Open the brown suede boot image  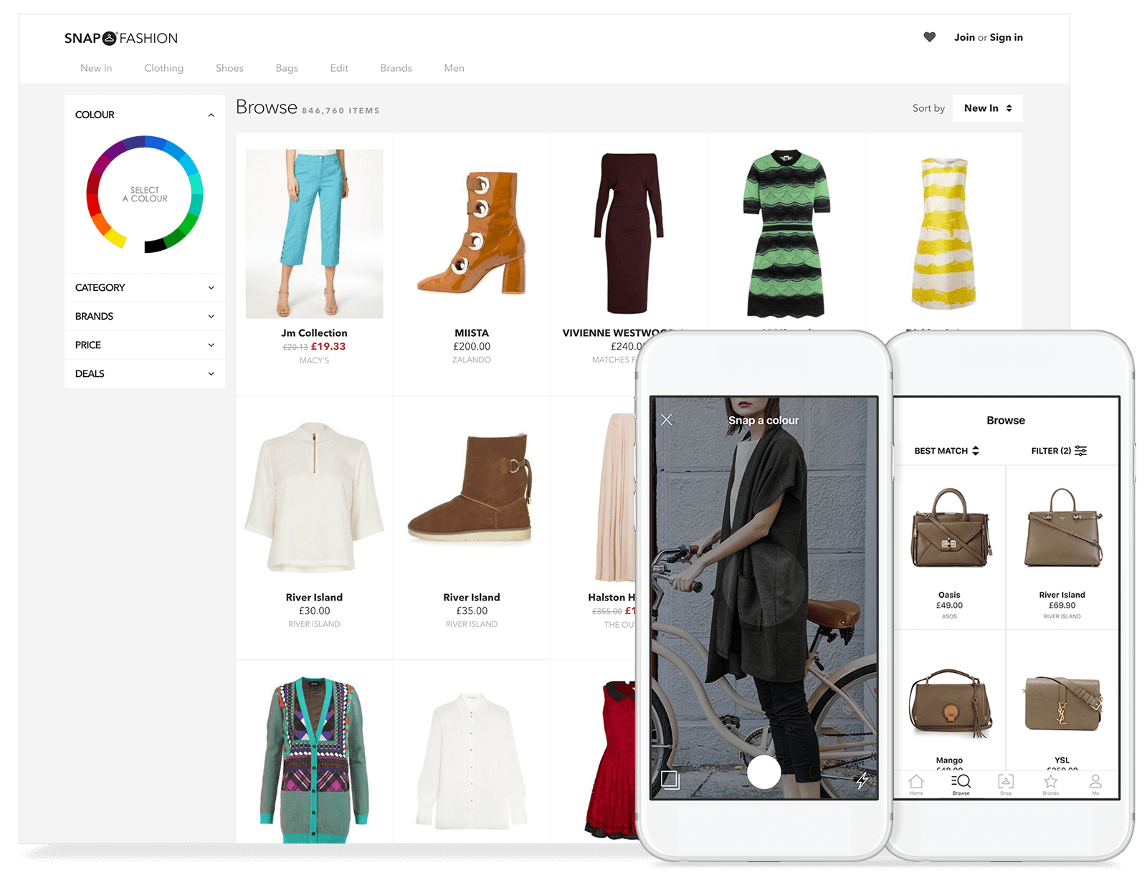[470, 487]
